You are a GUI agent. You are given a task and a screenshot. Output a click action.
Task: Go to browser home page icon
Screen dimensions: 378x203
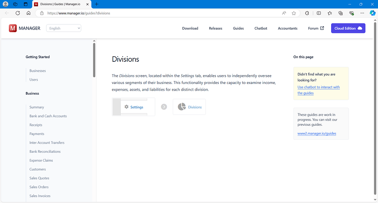[x=28, y=13]
